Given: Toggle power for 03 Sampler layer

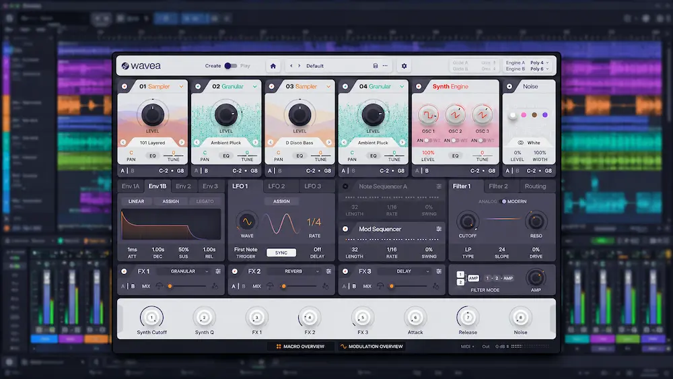Looking at the screenshot, I should tap(271, 86).
